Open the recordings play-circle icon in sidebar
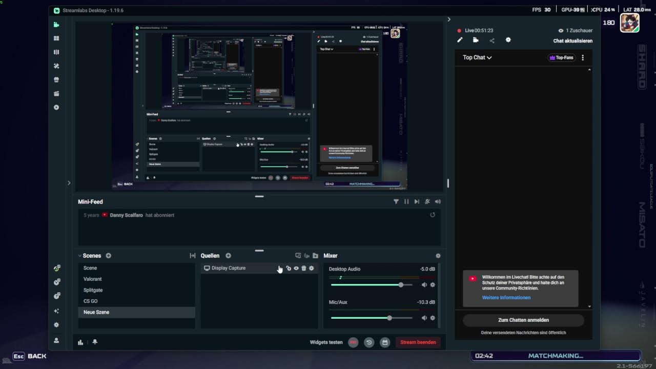 coord(56,108)
